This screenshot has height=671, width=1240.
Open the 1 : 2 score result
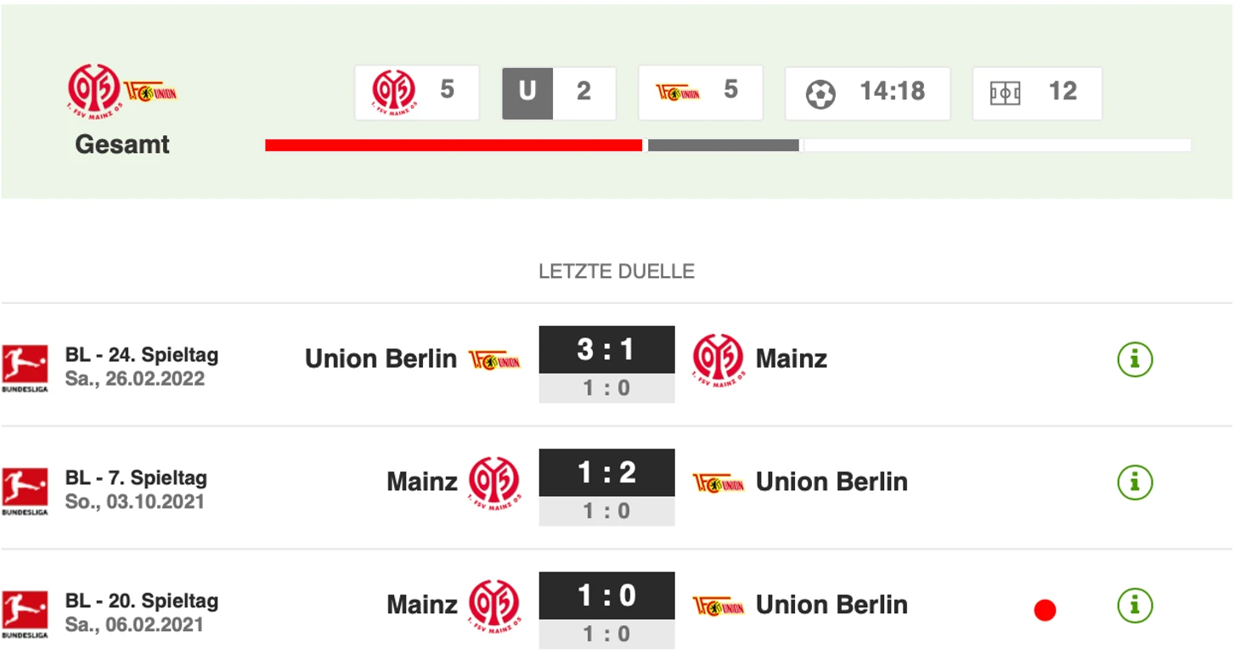point(606,473)
